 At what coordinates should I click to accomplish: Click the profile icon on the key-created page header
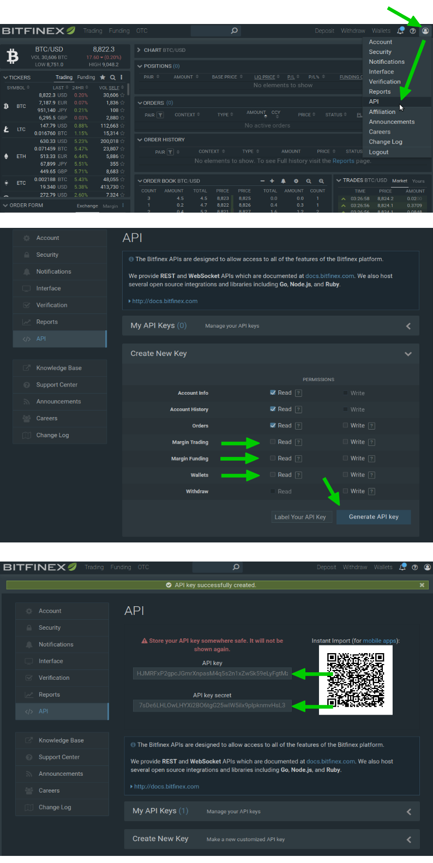[x=427, y=567]
